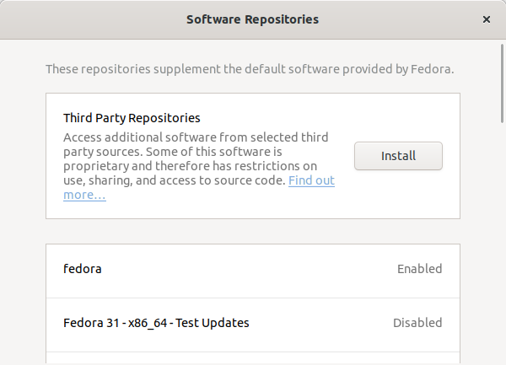Select the fedora repository row
Image resolution: width=506 pixels, height=365 pixels.
coord(253,271)
